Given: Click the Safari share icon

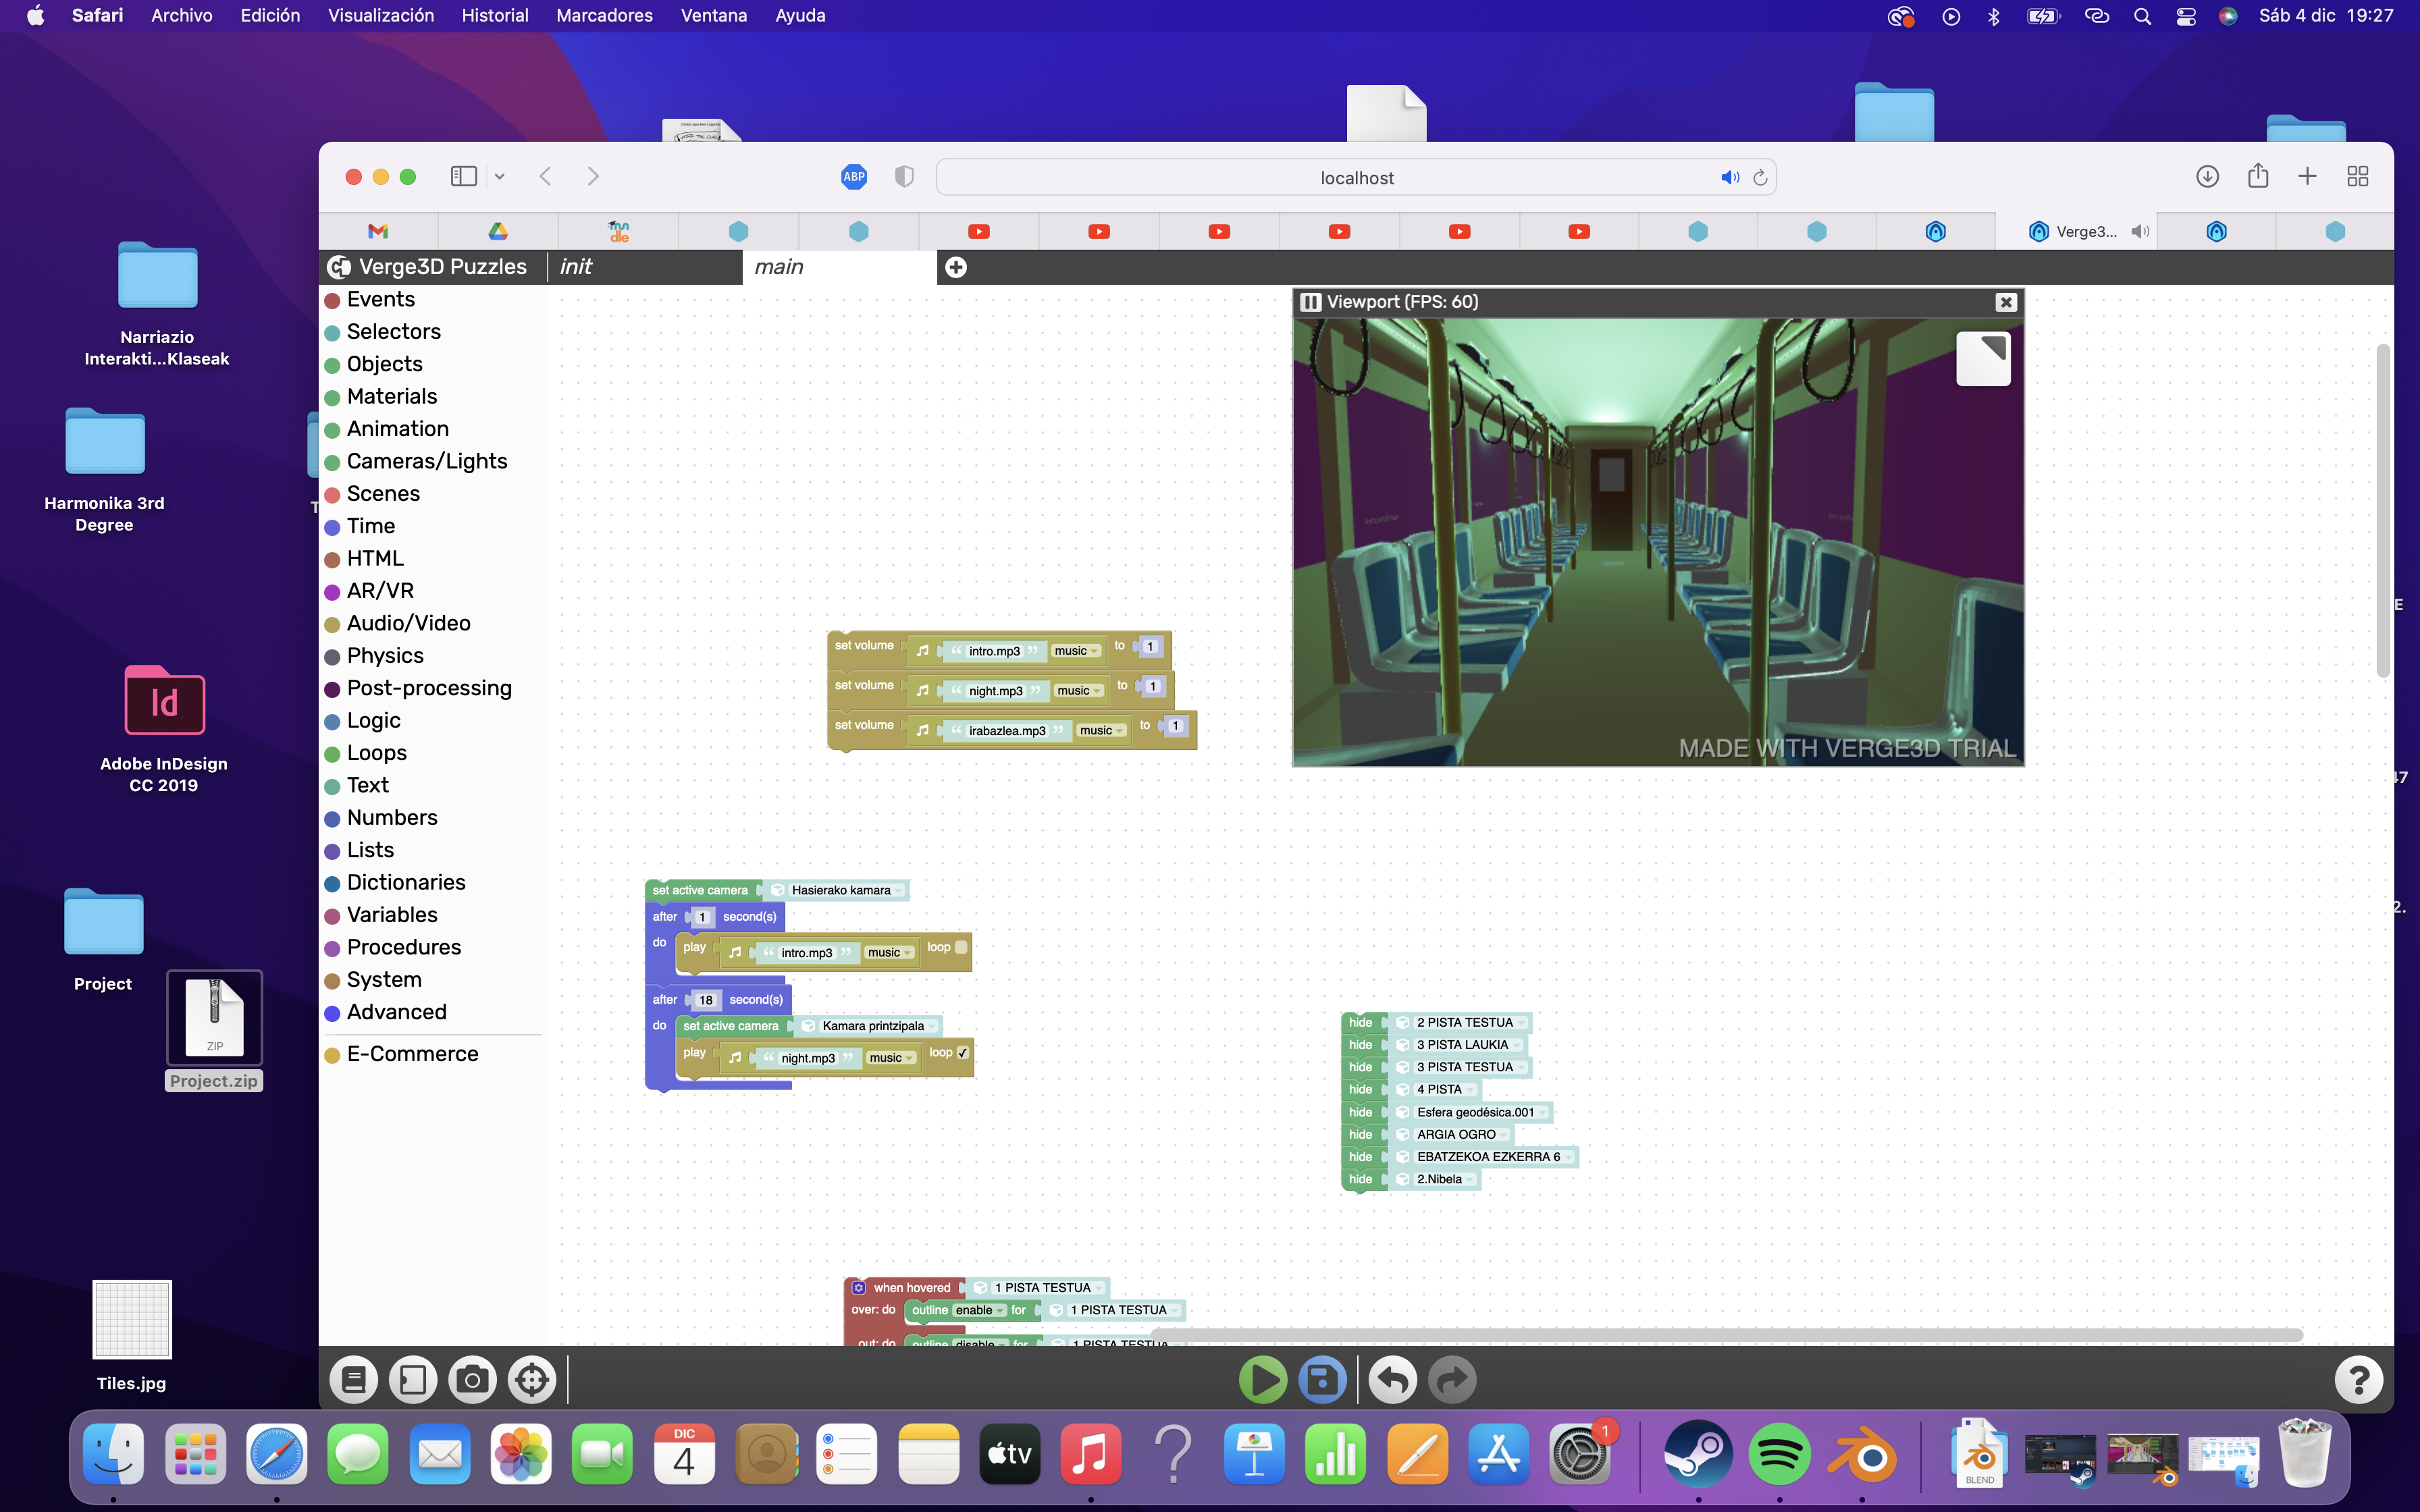Looking at the screenshot, I should click(x=2257, y=176).
